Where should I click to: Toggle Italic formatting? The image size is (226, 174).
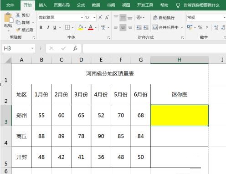(x=48, y=27)
